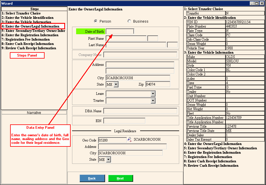
Task: Focus the Date of Birth field
Action: [120, 31]
